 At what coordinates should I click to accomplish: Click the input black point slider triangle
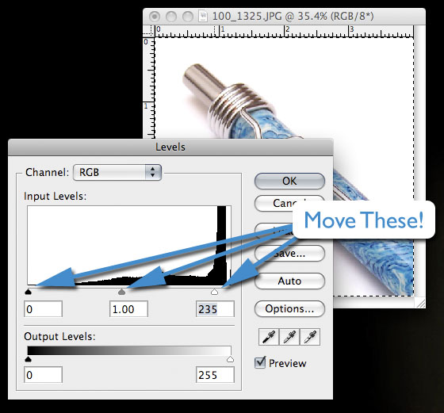[x=28, y=292]
